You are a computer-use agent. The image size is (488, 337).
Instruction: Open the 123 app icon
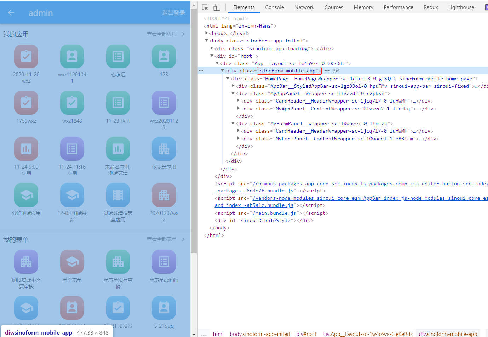tap(164, 57)
